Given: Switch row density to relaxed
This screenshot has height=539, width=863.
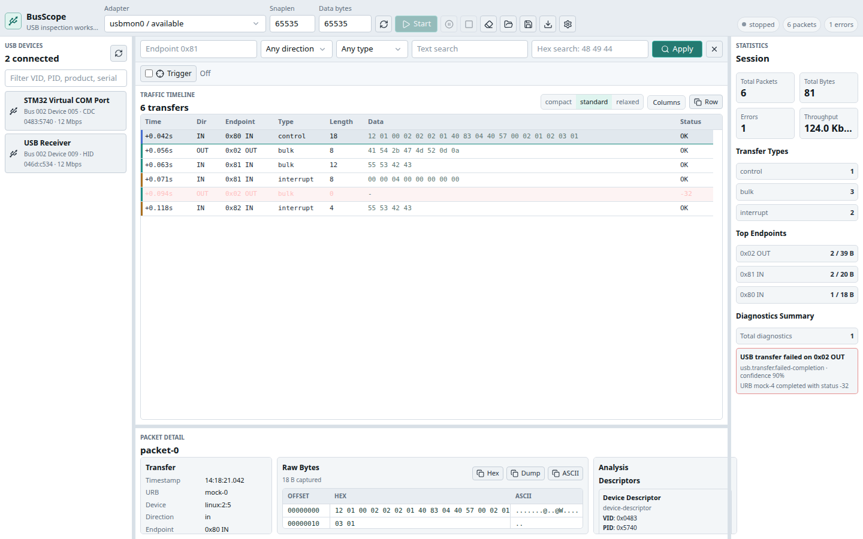Looking at the screenshot, I should click(x=627, y=102).
